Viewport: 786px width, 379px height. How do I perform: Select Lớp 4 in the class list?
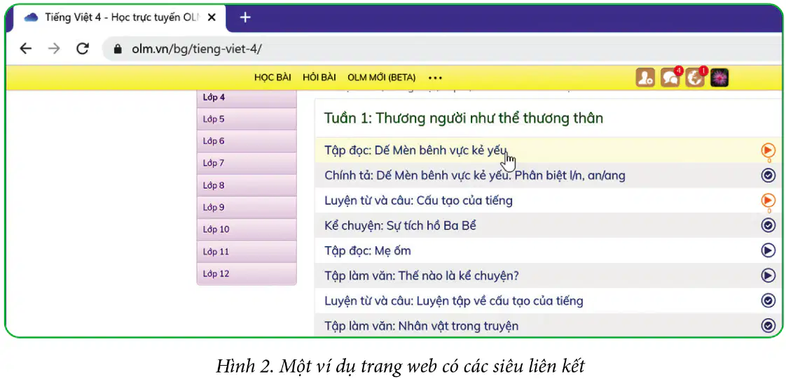tap(247, 98)
